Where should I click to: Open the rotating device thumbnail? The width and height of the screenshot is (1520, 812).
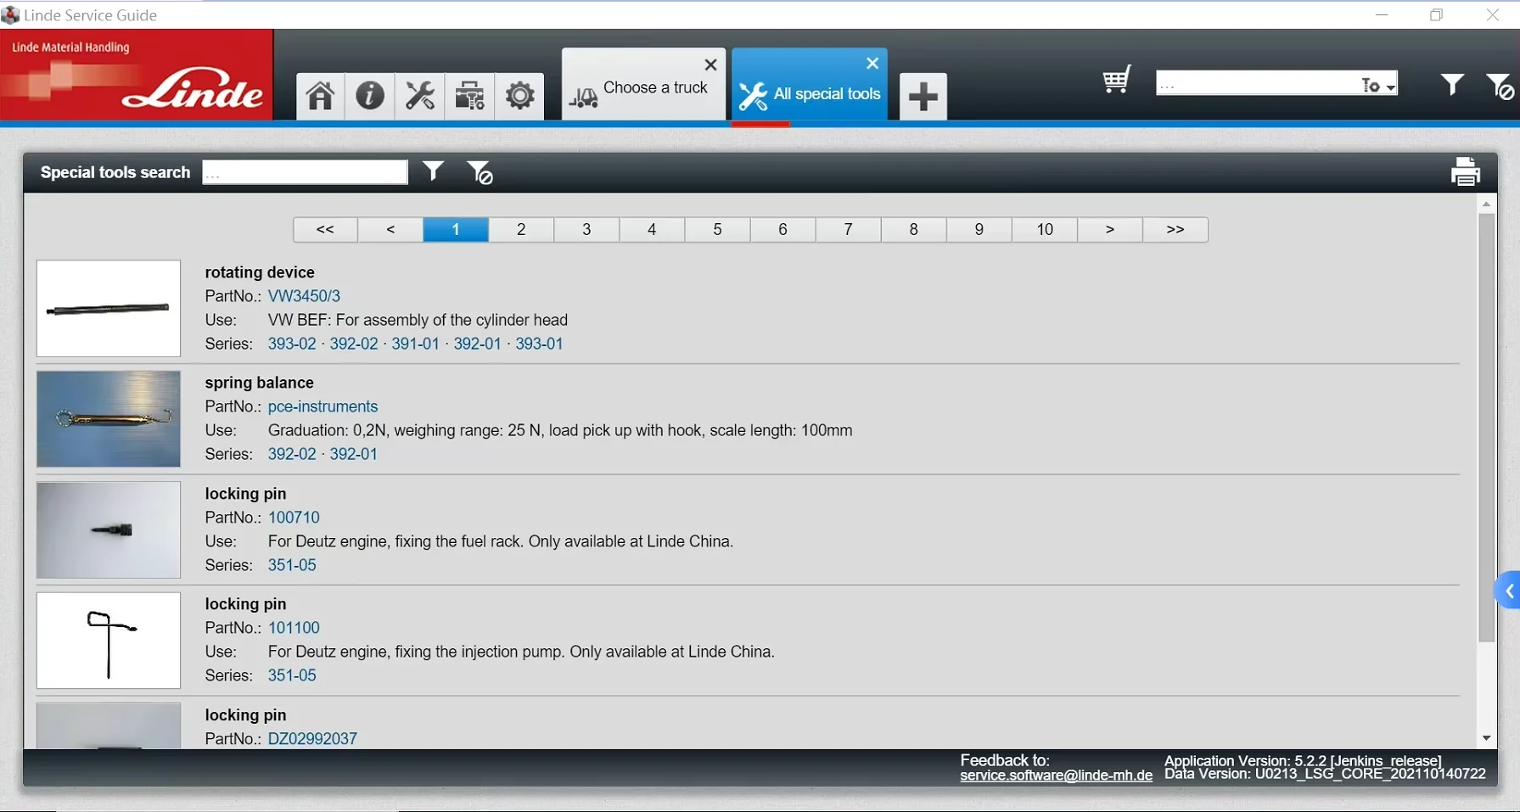tap(109, 309)
